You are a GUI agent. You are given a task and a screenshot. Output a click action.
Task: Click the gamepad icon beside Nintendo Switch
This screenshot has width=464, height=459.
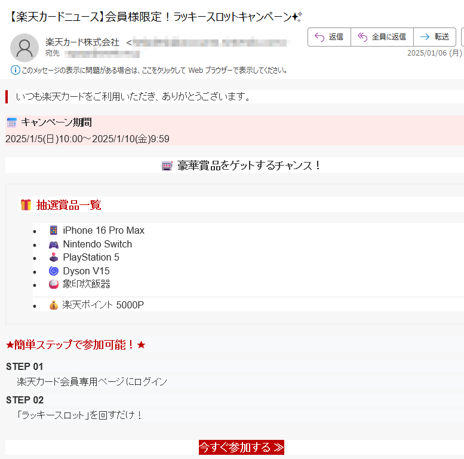coord(54,244)
